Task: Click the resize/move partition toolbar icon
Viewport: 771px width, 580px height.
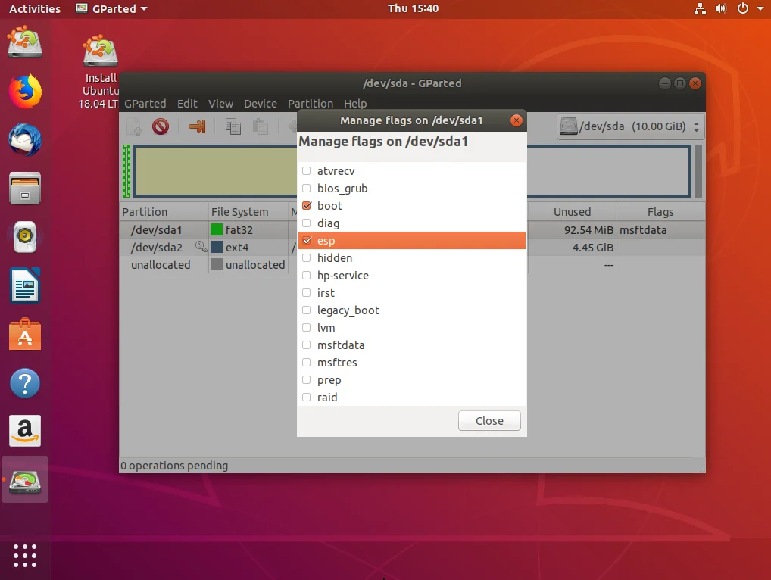Action: pos(197,126)
